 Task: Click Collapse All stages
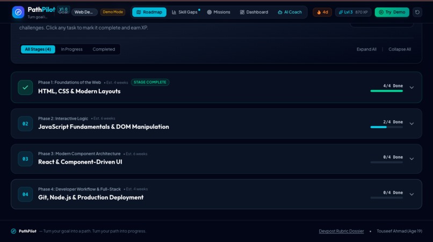[400, 49]
